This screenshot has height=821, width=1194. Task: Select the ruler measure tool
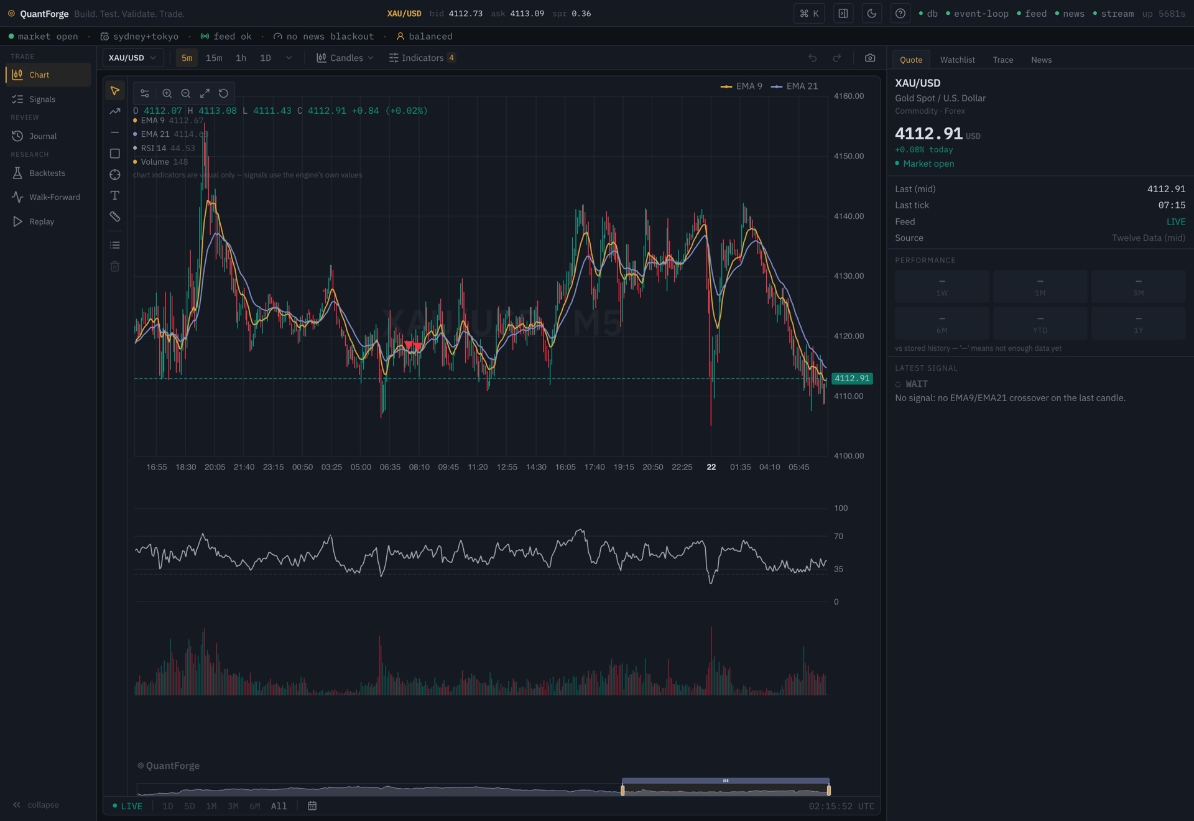115,217
